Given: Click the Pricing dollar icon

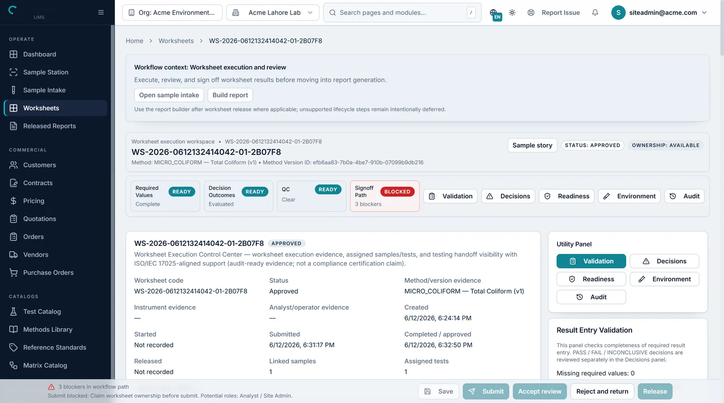Looking at the screenshot, I should coord(14,201).
